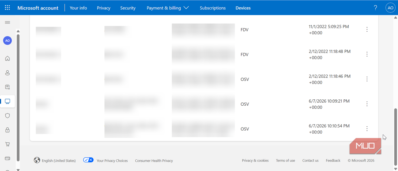Screen dimensions: 398x171
Task: Open more options for 2/12/2022 11:18:46 PM row
Action: (367, 79)
